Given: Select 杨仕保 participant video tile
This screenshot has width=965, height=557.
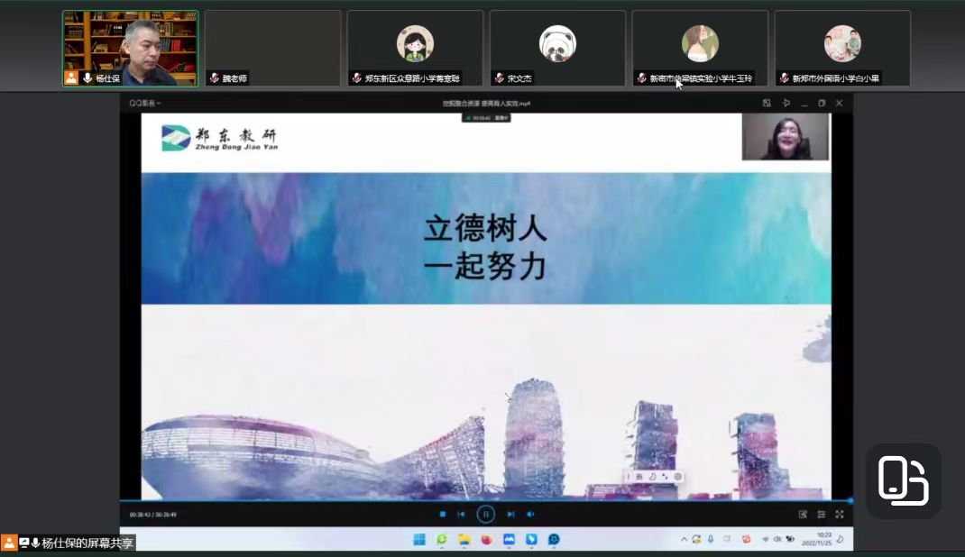Looking at the screenshot, I should 131,49.
